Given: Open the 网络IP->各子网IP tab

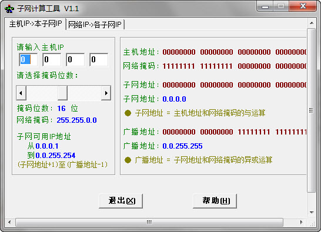Looking at the screenshot, I should pyautogui.click(x=95, y=25).
